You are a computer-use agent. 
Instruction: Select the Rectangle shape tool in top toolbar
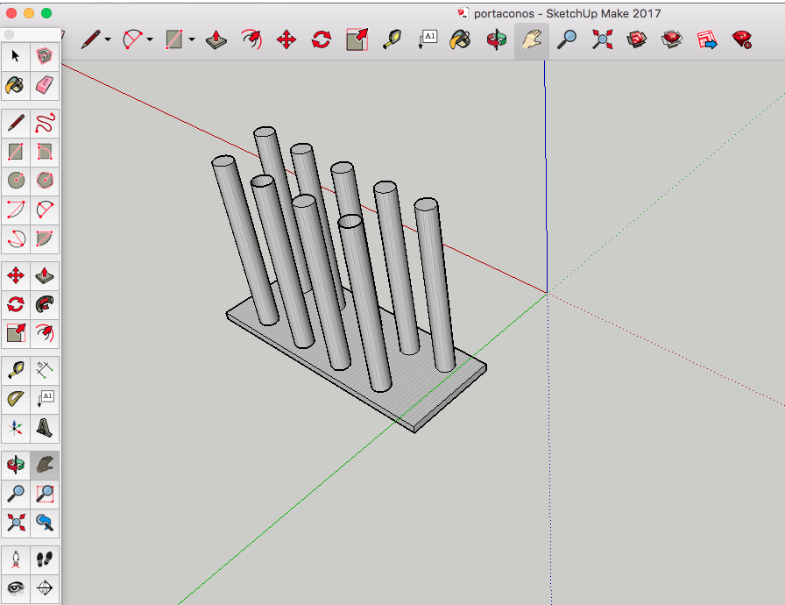[x=173, y=39]
